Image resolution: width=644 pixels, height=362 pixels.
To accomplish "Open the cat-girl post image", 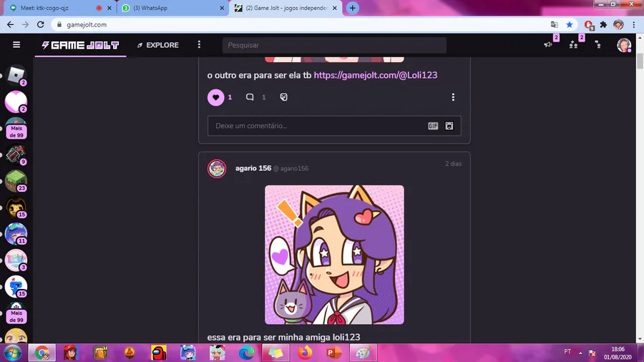I will 334,255.
